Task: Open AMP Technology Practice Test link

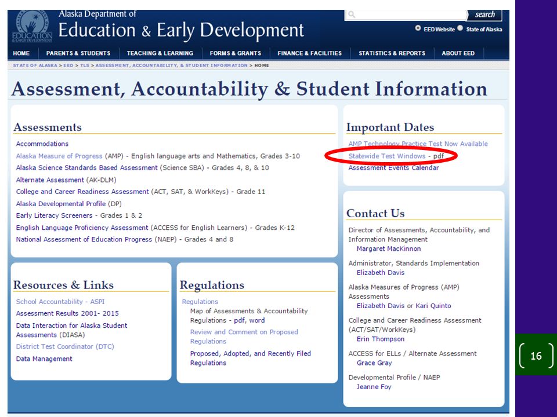Action: click(x=418, y=144)
